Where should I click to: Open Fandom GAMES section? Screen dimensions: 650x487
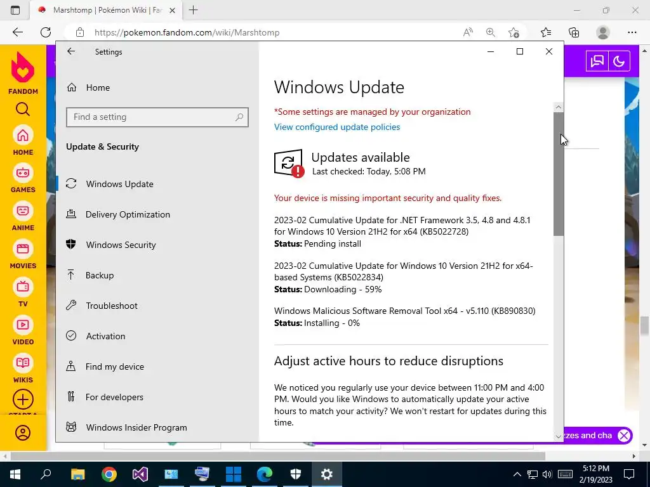pos(23,178)
